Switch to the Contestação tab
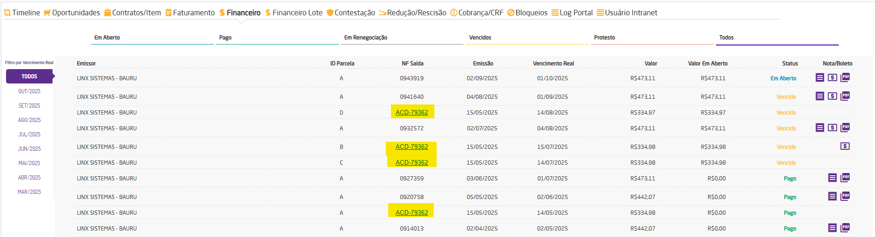Image resolution: width=875 pixels, height=237 pixels. (x=351, y=13)
